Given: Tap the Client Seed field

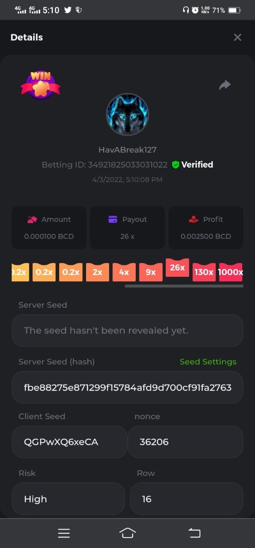Looking at the screenshot, I should coord(69,442).
